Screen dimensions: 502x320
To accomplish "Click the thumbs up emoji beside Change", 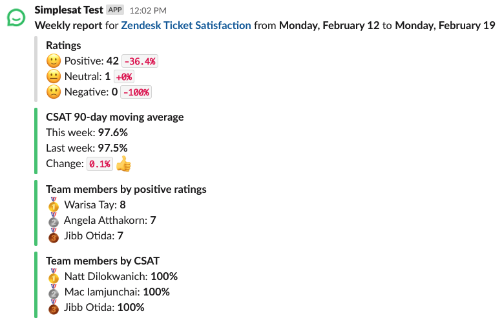I will pyautogui.click(x=123, y=164).
